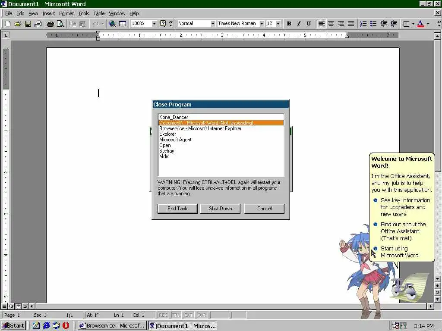Click the ruler tab type selector
The height and width of the screenshot is (331, 442).
[x=6, y=35]
